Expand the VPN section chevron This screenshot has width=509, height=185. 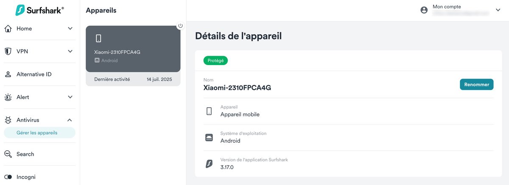pos(70,52)
